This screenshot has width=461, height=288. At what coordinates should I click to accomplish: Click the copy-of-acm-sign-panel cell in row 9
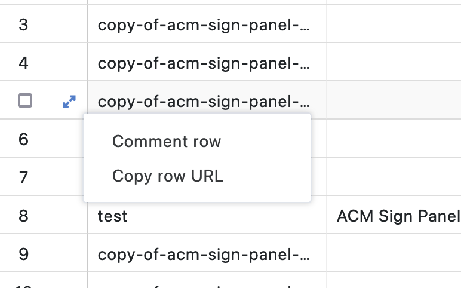(x=204, y=254)
